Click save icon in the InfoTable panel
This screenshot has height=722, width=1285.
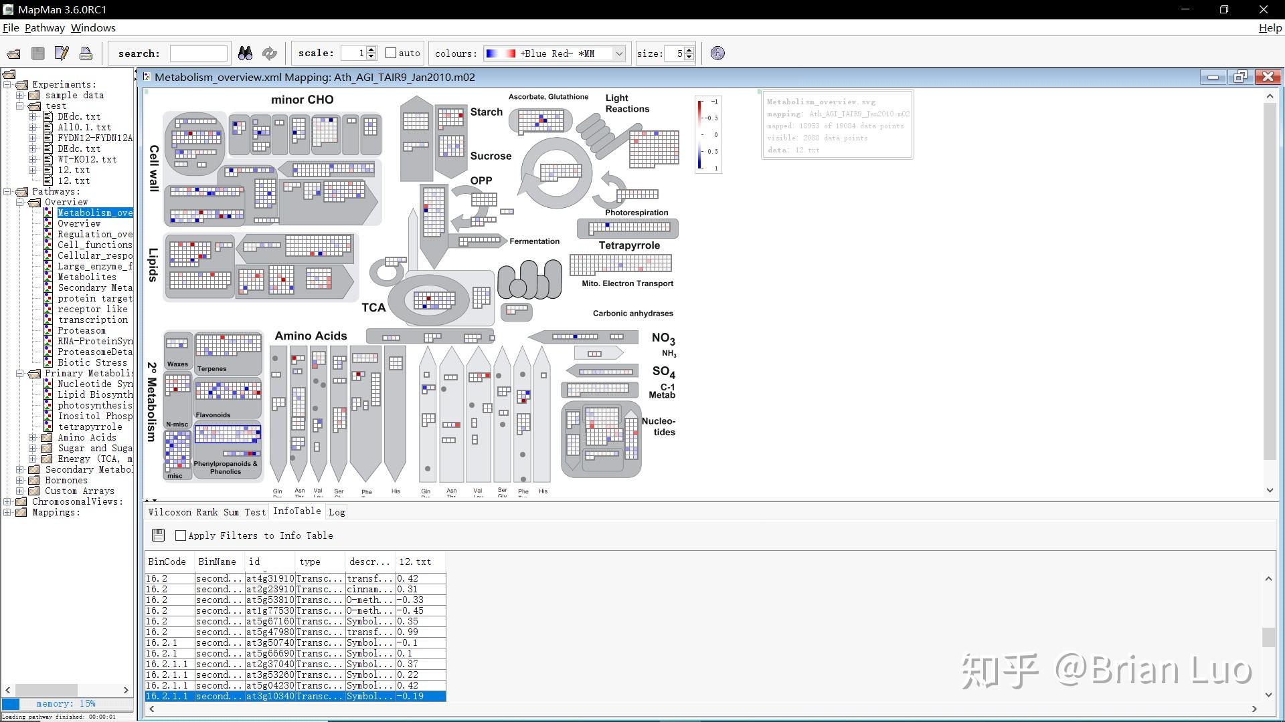[158, 535]
